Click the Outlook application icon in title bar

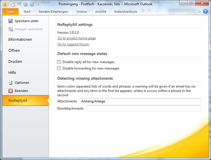[5, 4]
